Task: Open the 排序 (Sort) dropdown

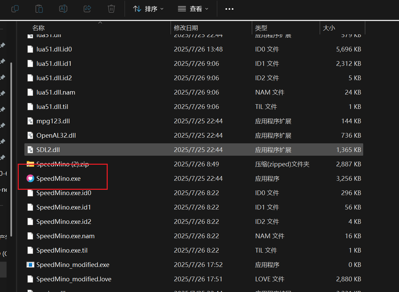Action: tap(148, 9)
